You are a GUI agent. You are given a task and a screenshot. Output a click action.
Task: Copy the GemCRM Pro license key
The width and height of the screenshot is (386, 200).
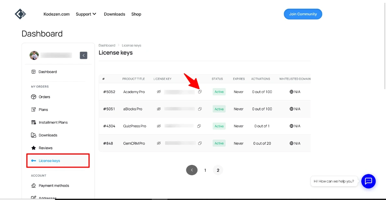point(200,143)
